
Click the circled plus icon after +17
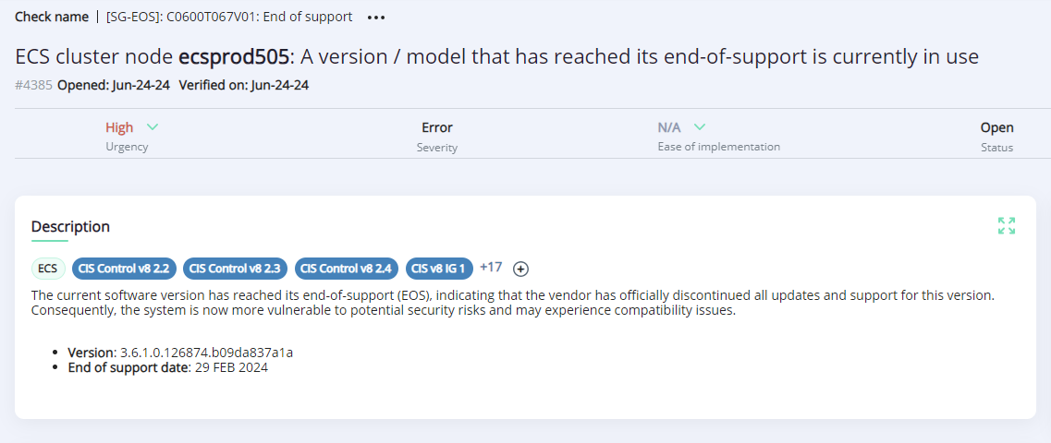pos(520,269)
